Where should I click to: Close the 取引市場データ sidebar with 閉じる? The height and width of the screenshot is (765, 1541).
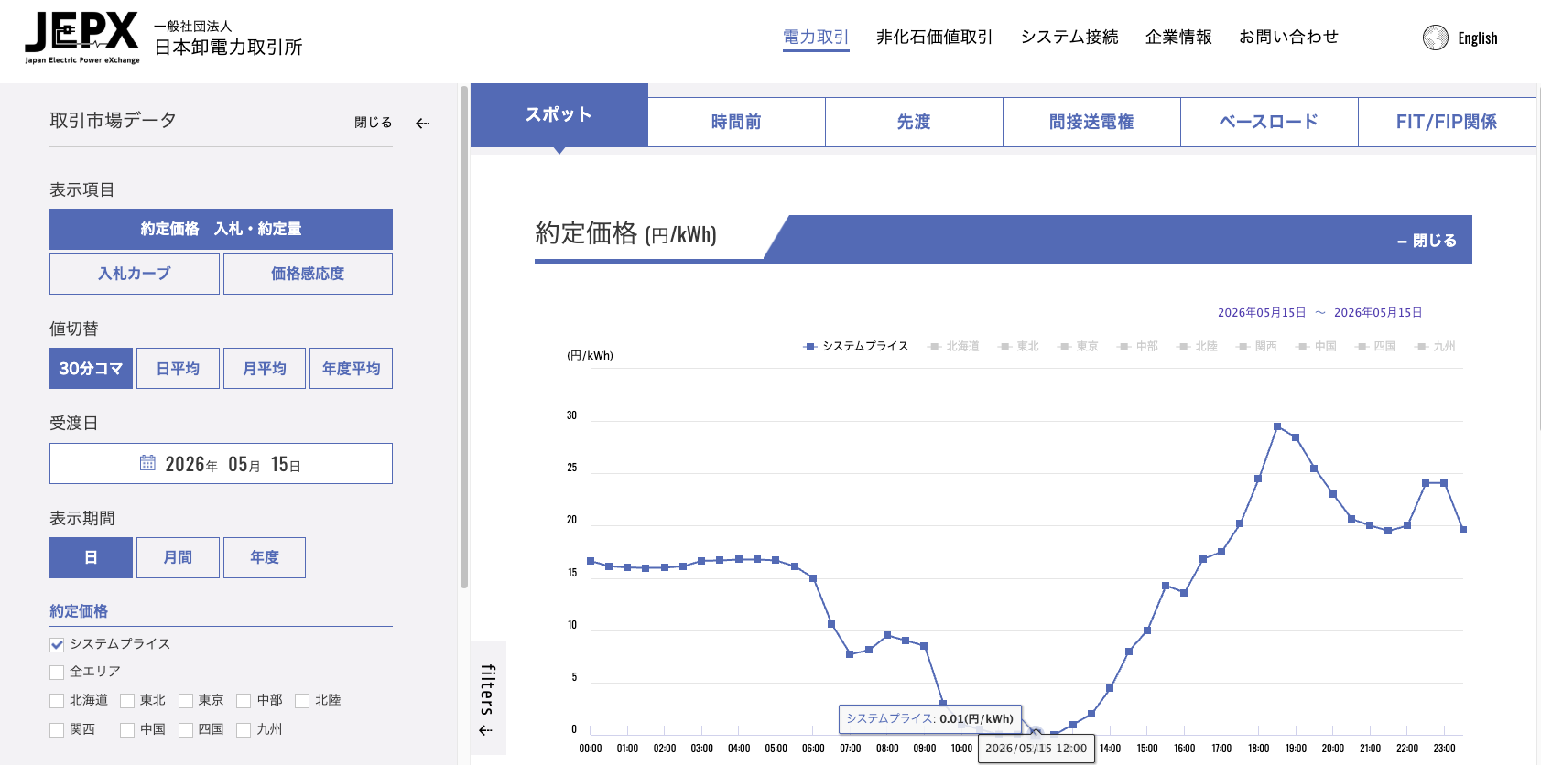click(x=373, y=123)
